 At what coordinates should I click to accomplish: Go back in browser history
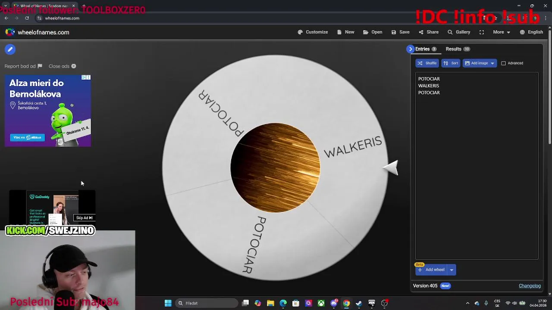click(6, 18)
